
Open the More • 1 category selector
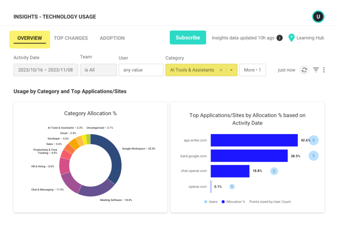tap(253, 70)
